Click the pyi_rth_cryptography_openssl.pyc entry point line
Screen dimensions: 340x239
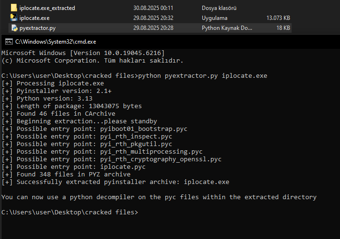pyautogui.click(x=112, y=159)
